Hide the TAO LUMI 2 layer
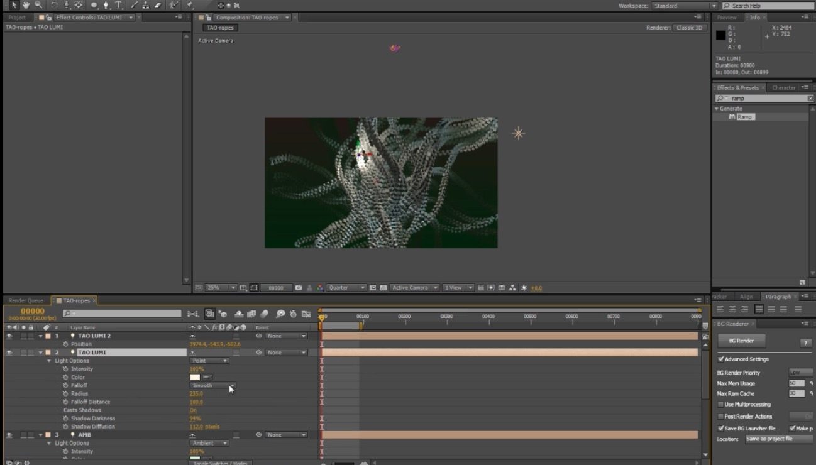The height and width of the screenshot is (465, 816). pyautogui.click(x=9, y=336)
